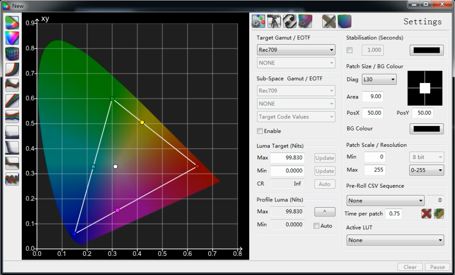Toggle the Profile Luma Auto checkbox
Image resolution: width=455 pixels, height=275 pixels.
pos(316,226)
